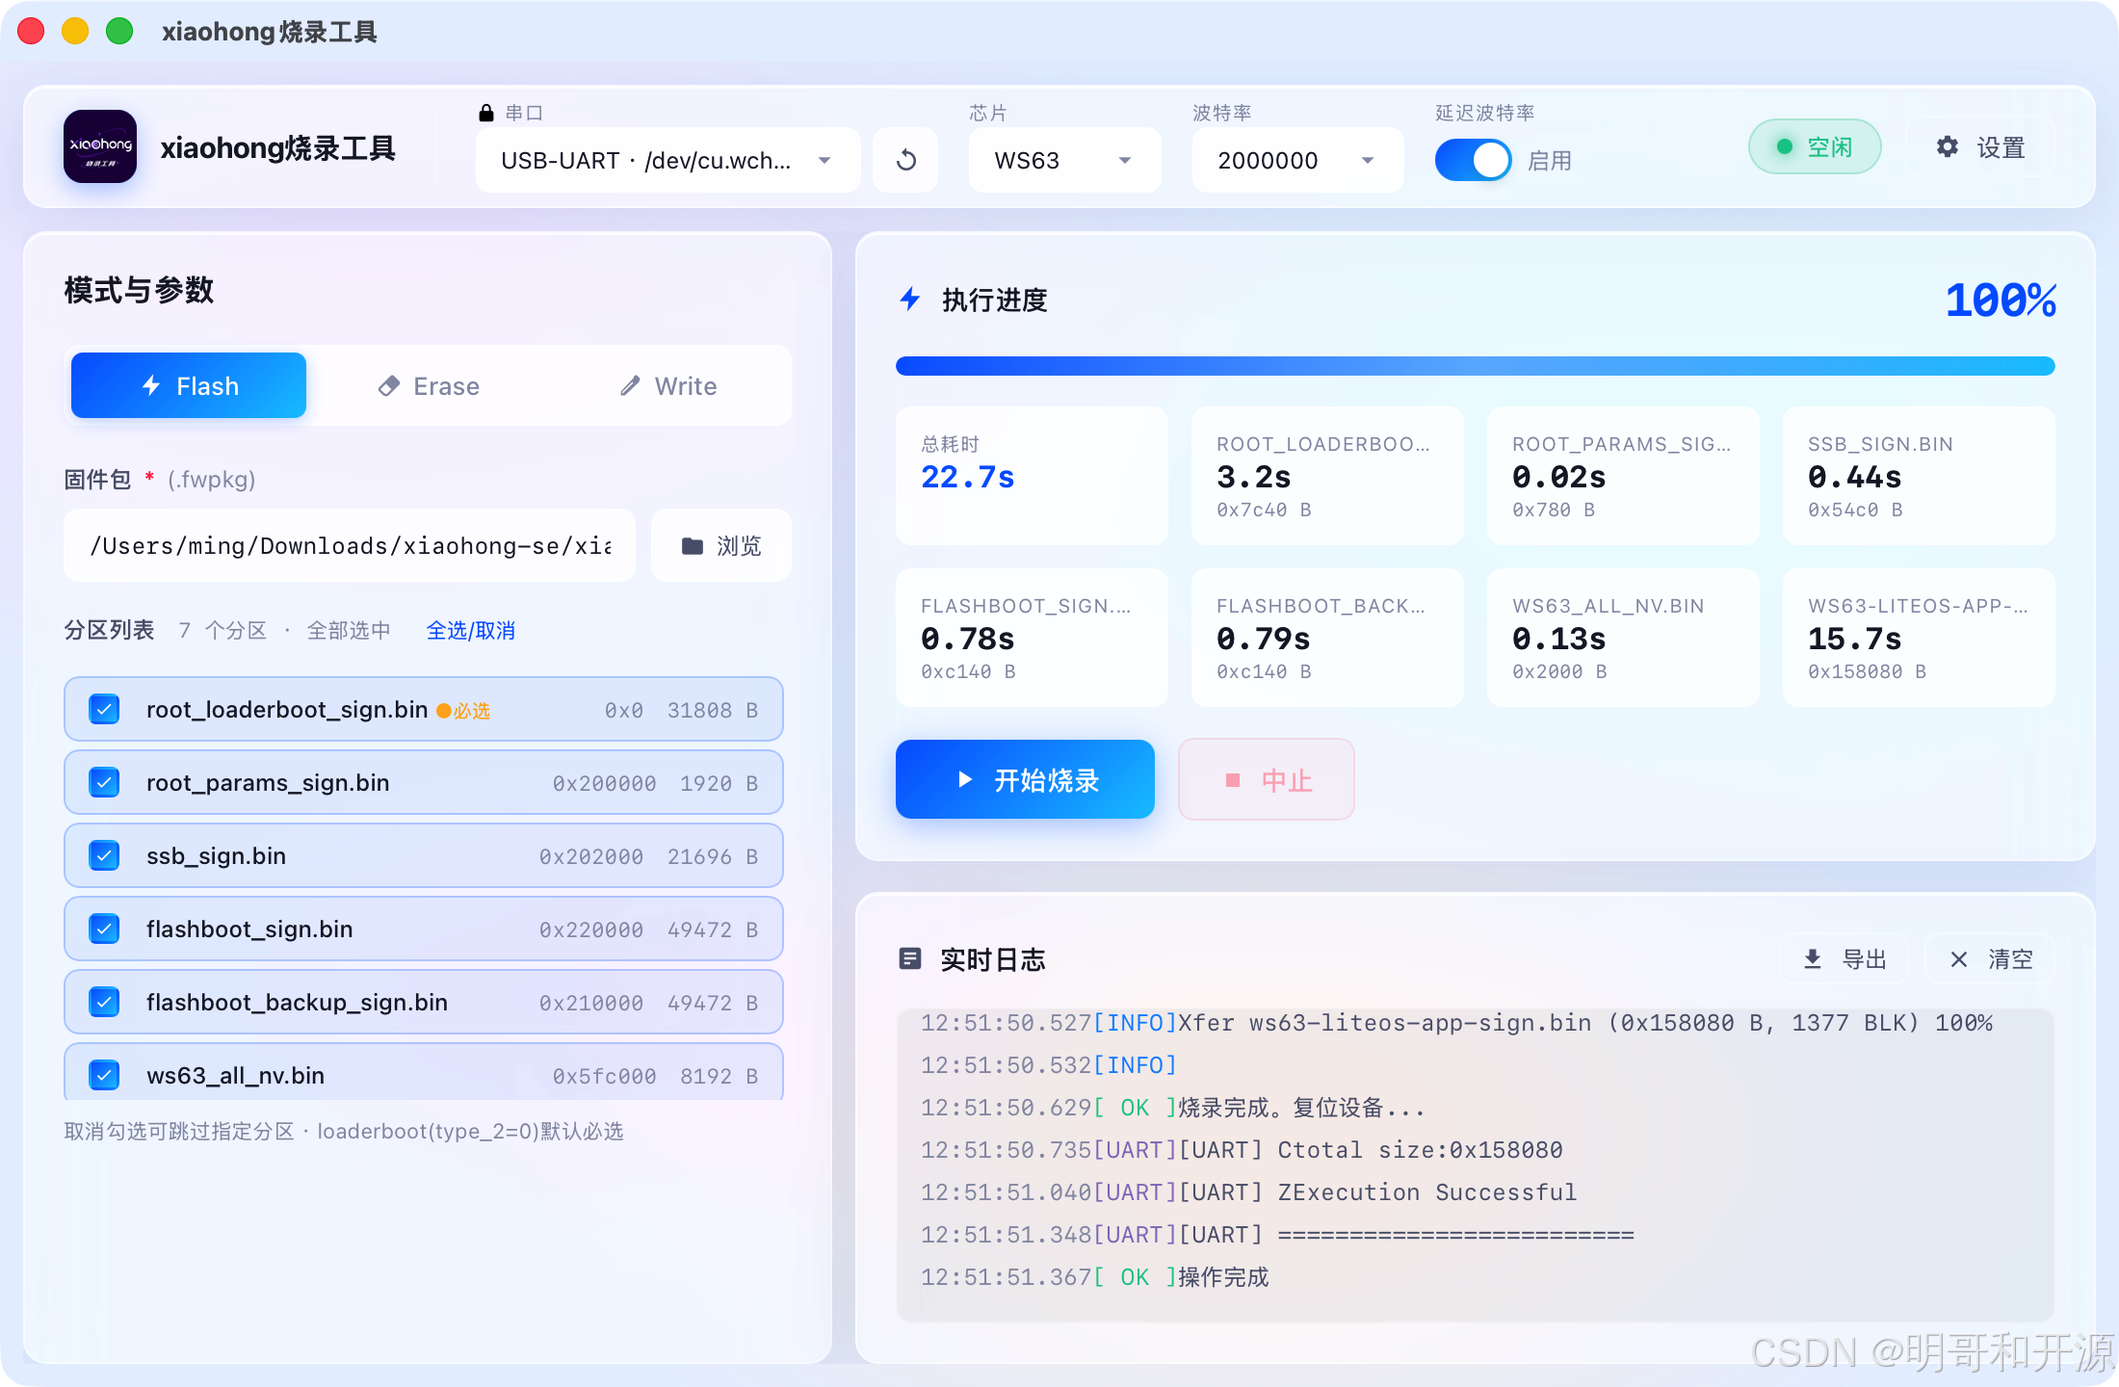Click the X icon for 清空
The width and height of the screenshot is (2119, 1387).
point(1958,959)
